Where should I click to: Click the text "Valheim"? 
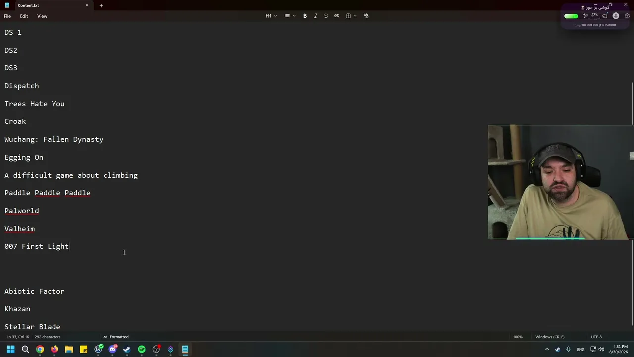click(x=20, y=229)
